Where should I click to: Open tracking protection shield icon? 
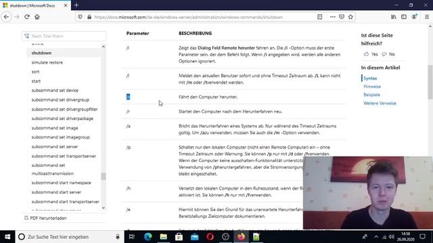[x=80, y=17]
